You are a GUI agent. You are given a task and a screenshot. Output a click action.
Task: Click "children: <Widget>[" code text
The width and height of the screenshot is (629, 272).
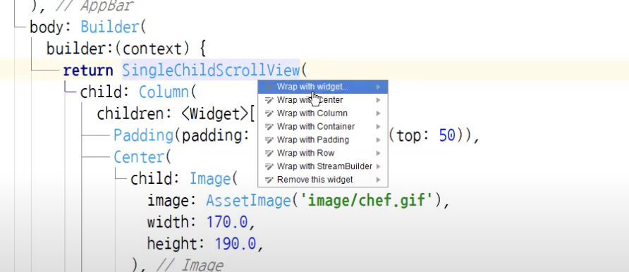click(176, 113)
